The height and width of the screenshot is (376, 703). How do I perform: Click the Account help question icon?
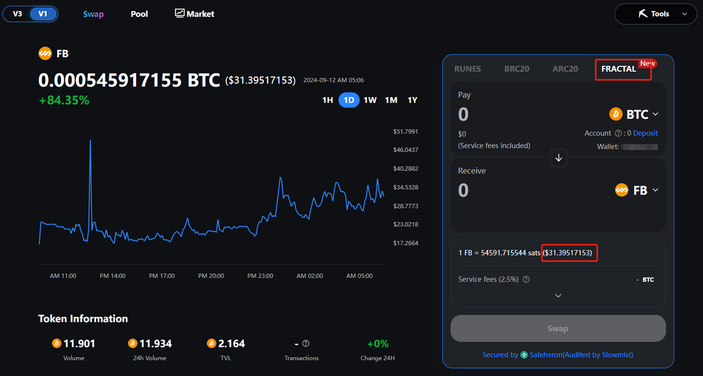tap(618, 133)
